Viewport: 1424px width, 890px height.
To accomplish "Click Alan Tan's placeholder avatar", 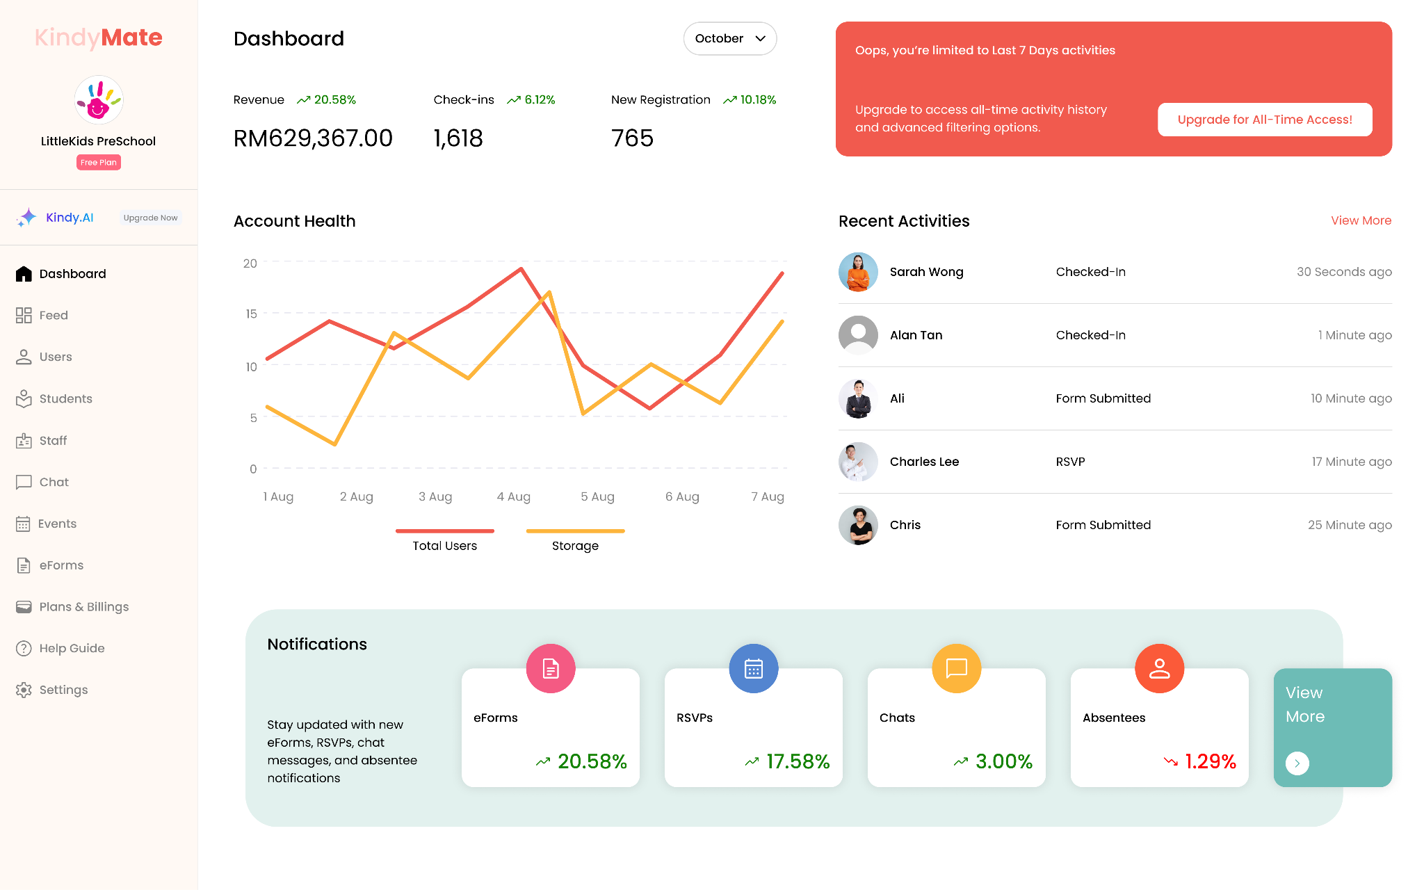I will [x=858, y=335].
